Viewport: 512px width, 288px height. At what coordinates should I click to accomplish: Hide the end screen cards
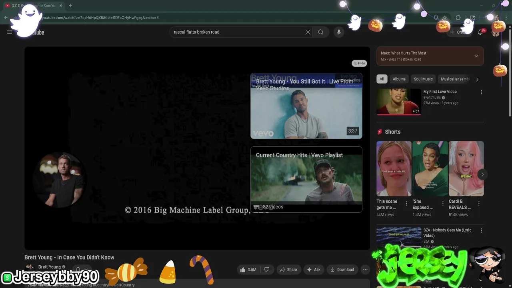coord(359,63)
